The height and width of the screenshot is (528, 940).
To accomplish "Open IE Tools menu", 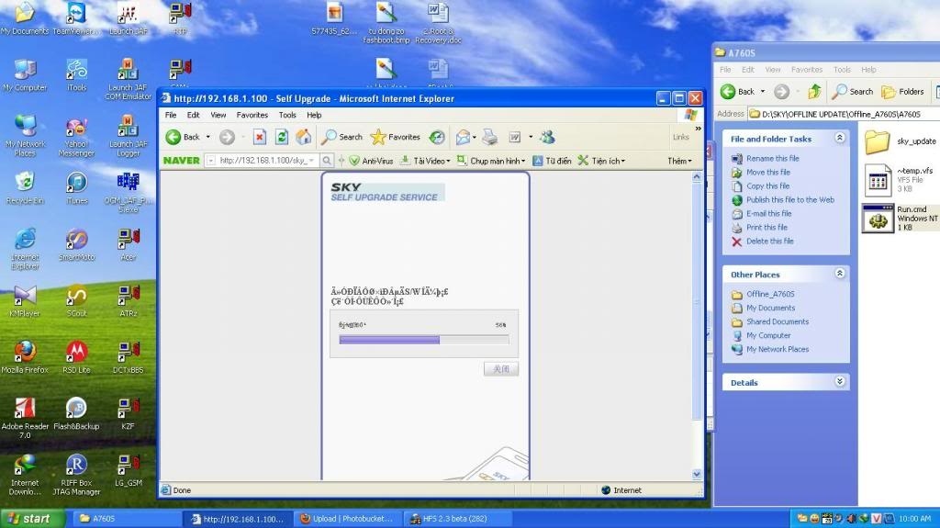I will tap(287, 115).
